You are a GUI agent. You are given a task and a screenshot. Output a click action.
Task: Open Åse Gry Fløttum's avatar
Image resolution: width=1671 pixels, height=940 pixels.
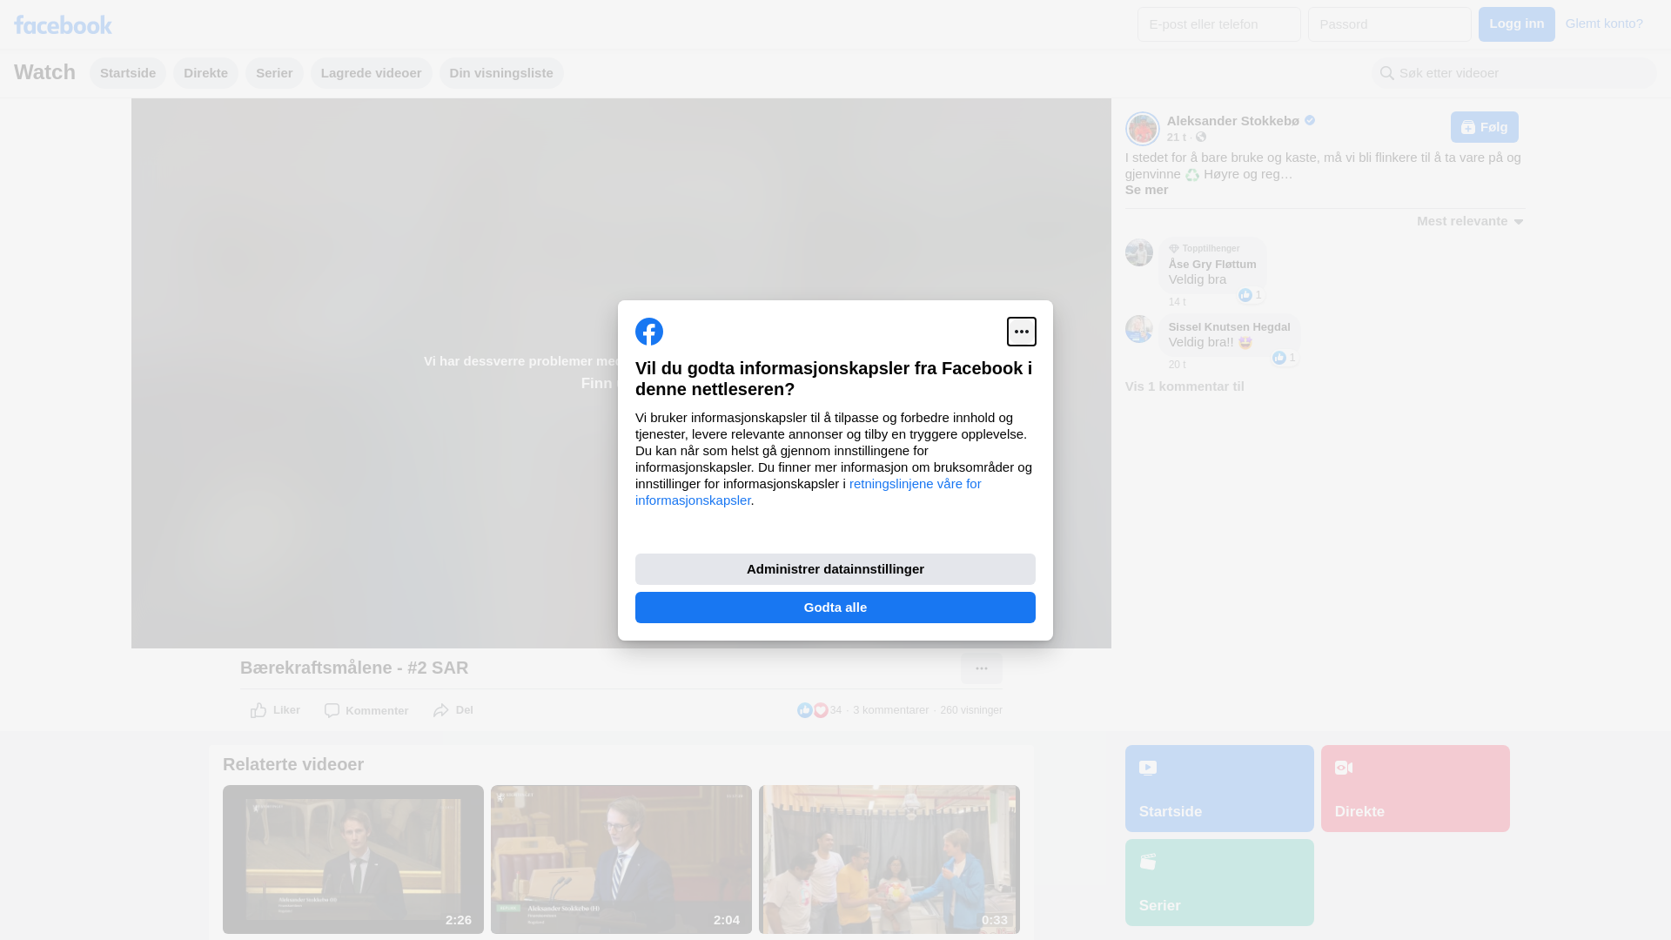pyautogui.click(x=1139, y=252)
